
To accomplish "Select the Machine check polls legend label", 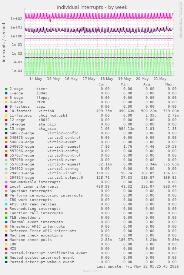I will [x=30, y=240].
